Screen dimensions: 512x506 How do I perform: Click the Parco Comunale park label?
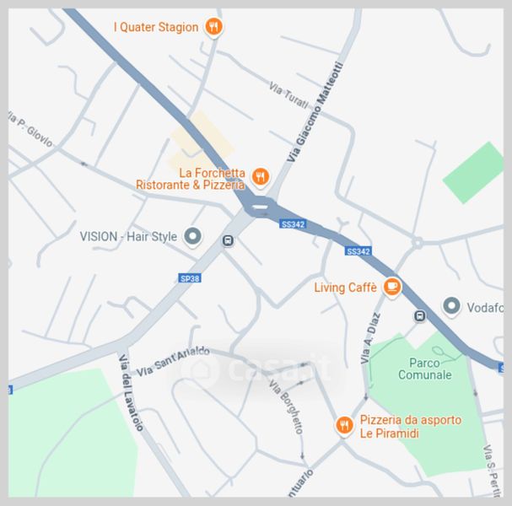(x=425, y=369)
